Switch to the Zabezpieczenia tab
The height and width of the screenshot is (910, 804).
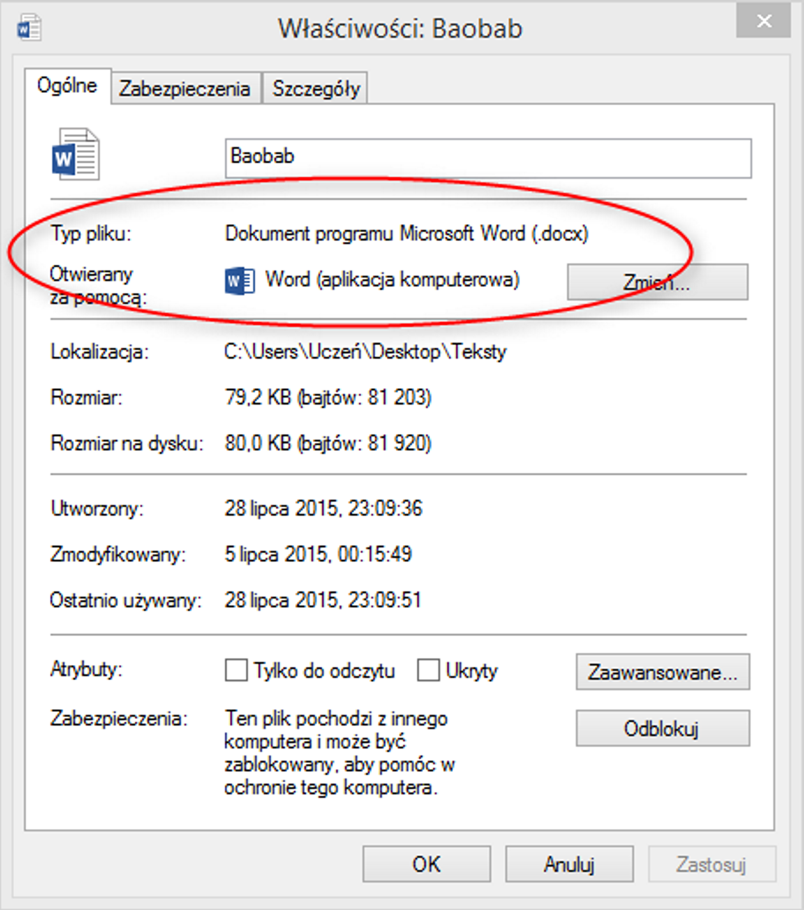[185, 89]
